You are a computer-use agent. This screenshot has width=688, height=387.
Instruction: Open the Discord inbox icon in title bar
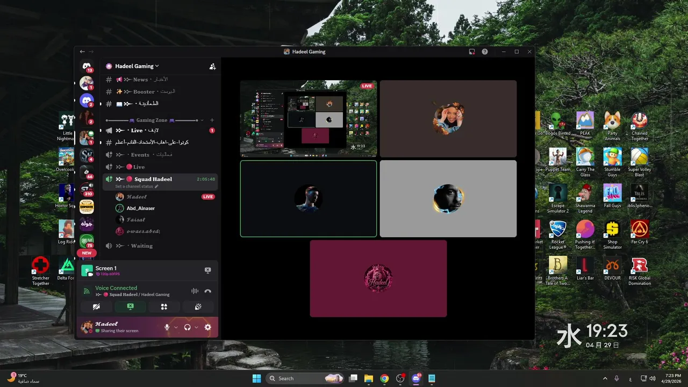(471, 52)
